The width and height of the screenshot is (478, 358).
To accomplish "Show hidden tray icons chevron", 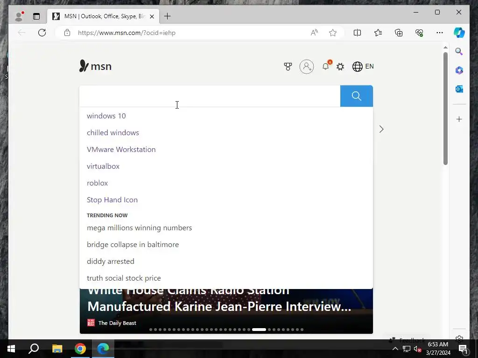I will coord(395,349).
